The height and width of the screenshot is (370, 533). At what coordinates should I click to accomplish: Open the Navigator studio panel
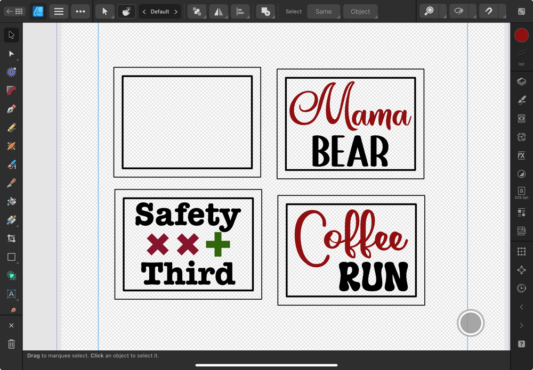[x=521, y=270]
